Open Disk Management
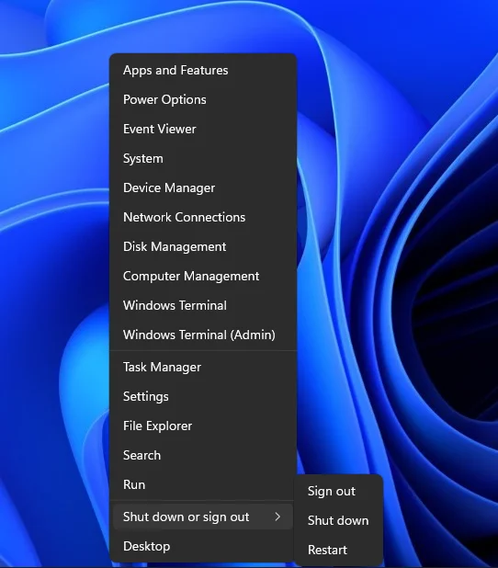498x568 pixels. click(x=203, y=246)
